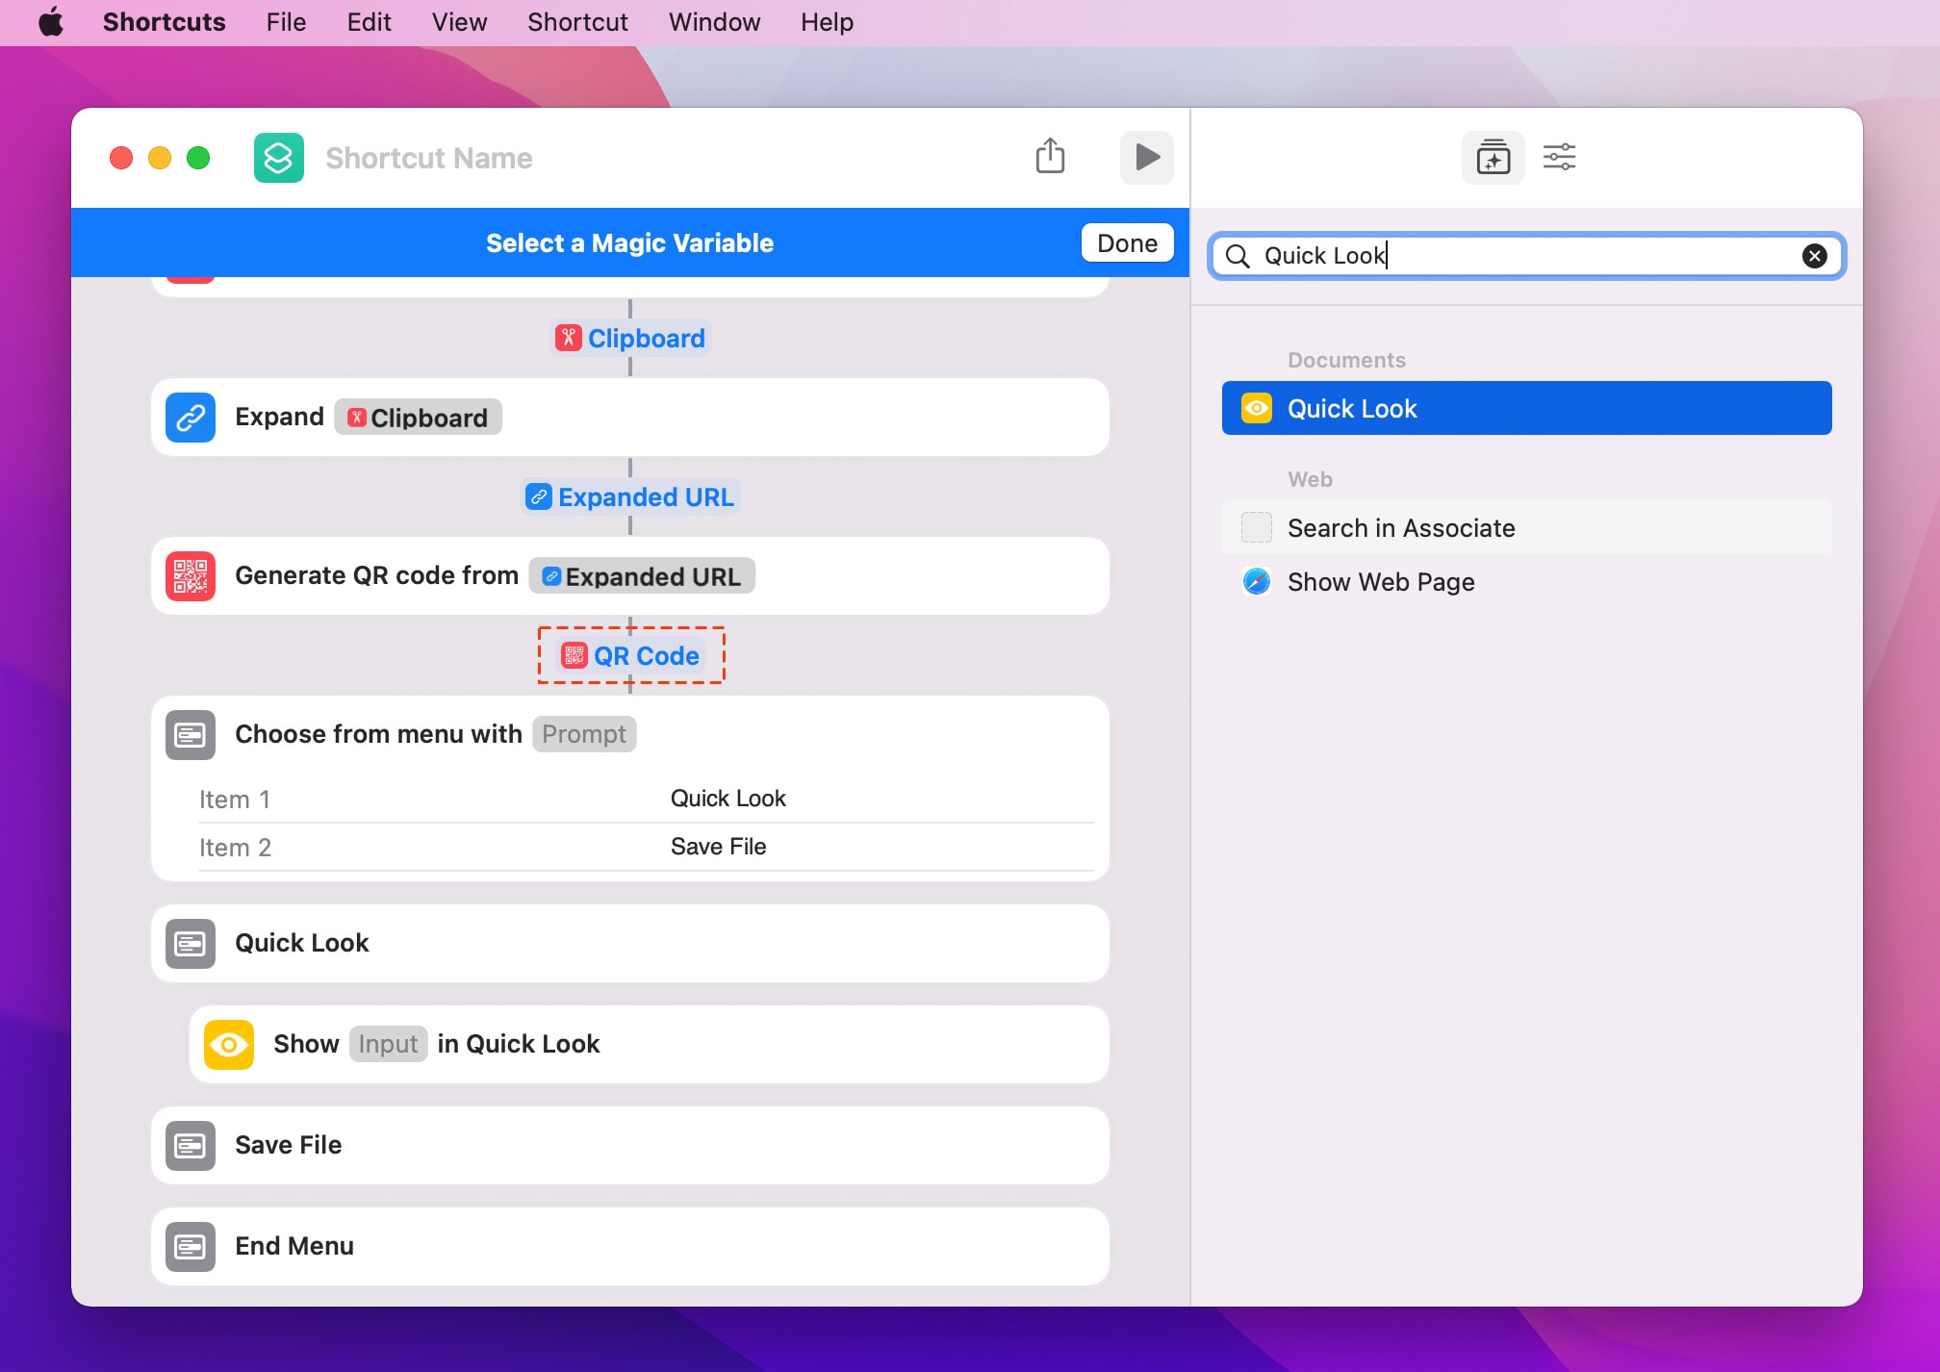Click the green Shortcuts app icon
Screen dimensions: 1940x1372
point(278,158)
